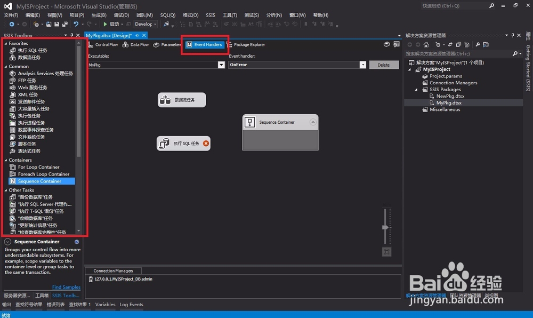
Task: Open NewPkg.dtsx in Solution Explorer
Action: coord(450,96)
